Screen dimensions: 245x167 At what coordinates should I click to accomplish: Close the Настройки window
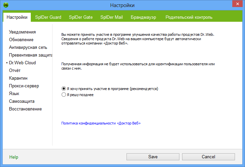tap(237, 4)
